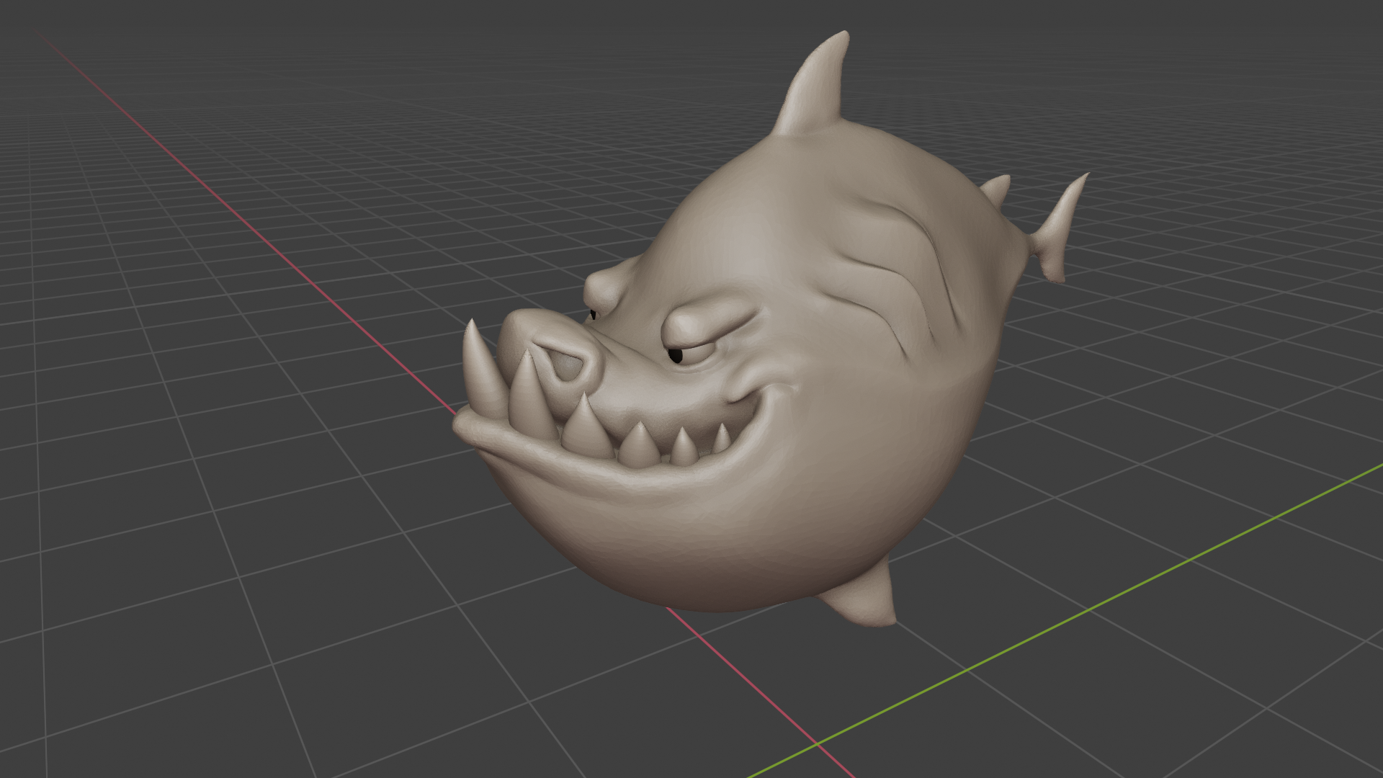The height and width of the screenshot is (778, 1383).
Task: Click the protruding lower lip at the front
Action: [x=475, y=430]
